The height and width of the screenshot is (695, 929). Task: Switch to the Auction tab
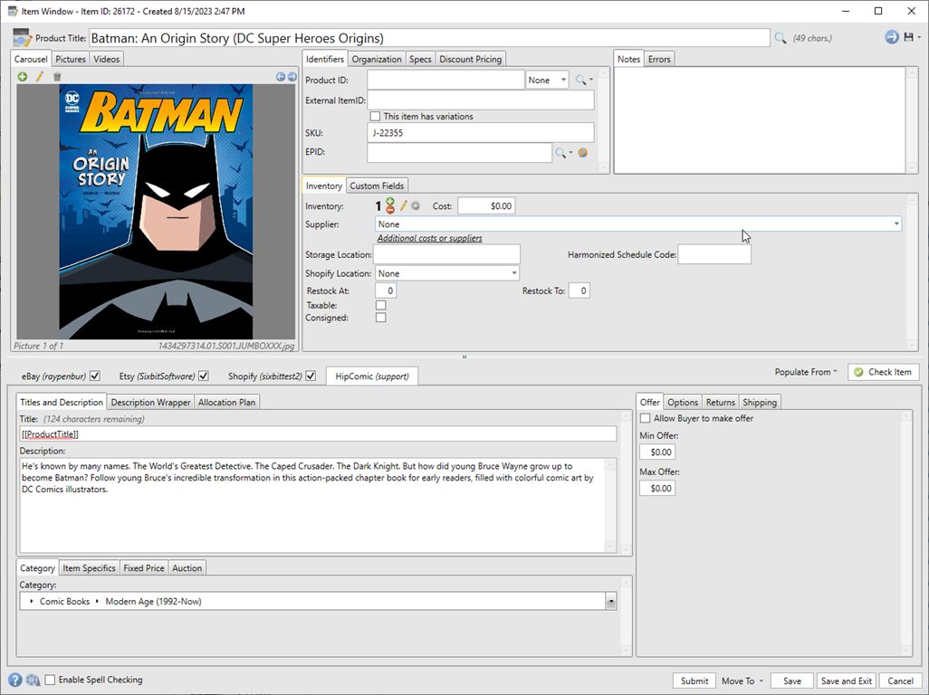tap(187, 568)
